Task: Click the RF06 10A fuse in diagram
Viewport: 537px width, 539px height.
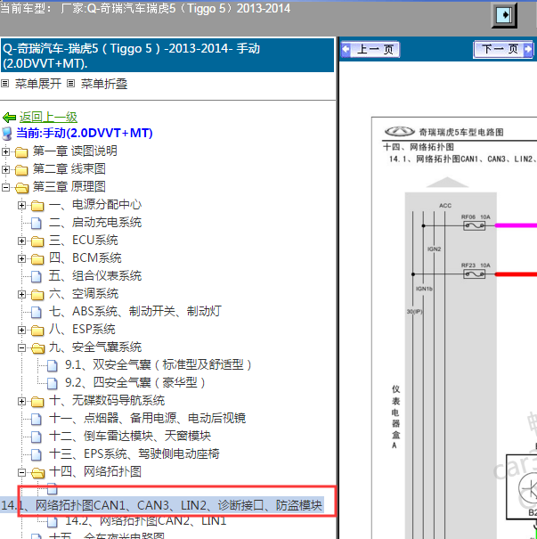Action: [x=475, y=225]
